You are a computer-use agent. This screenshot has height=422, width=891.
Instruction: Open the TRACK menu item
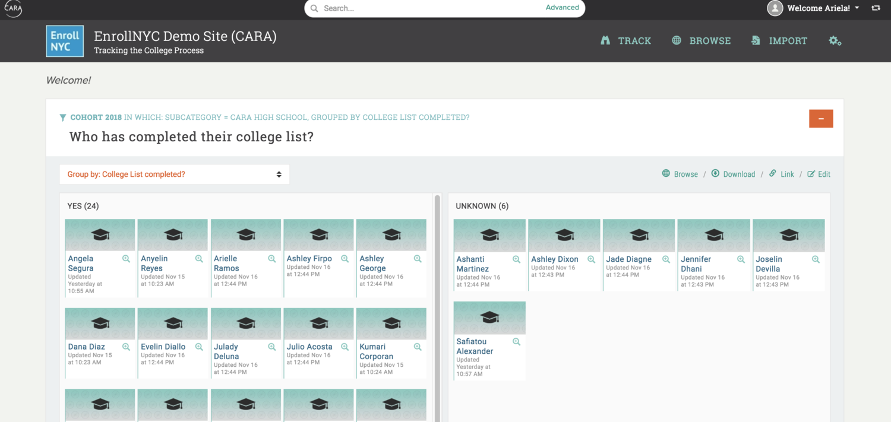[x=626, y=41]
